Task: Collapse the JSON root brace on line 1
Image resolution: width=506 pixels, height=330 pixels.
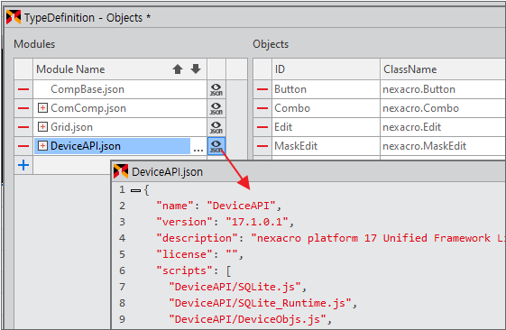Action: [x=135, y=190]
